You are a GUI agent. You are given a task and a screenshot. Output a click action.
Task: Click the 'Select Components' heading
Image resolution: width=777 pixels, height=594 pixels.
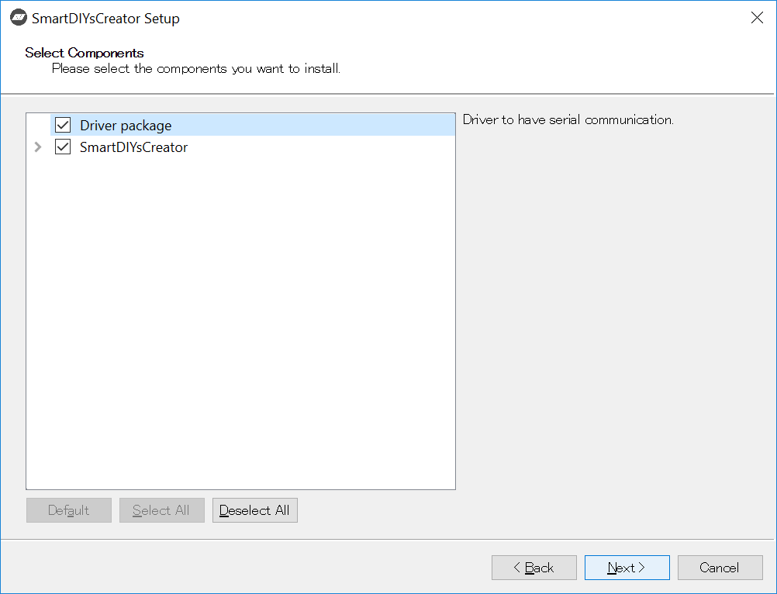tap(85, 53)
